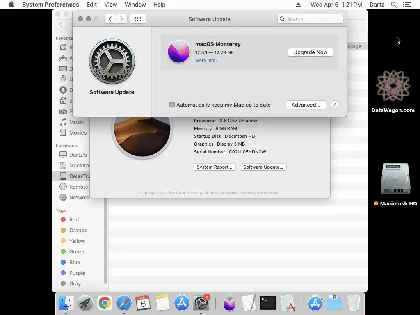Open Music in Finder sidebar

click(x=71, y=122)
